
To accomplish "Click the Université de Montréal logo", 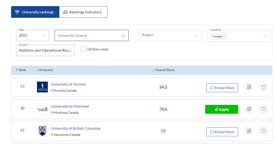I will [42, 109].
